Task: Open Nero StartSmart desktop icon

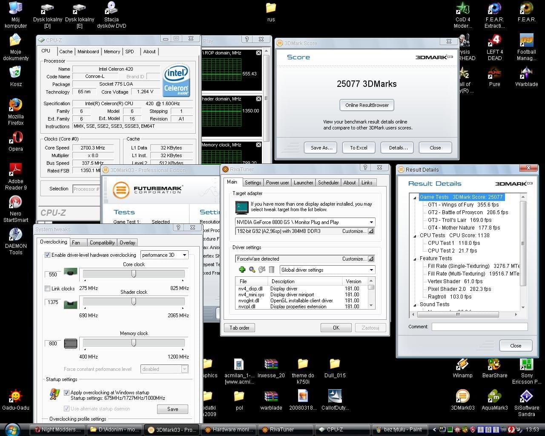Action: coord(16,209)
